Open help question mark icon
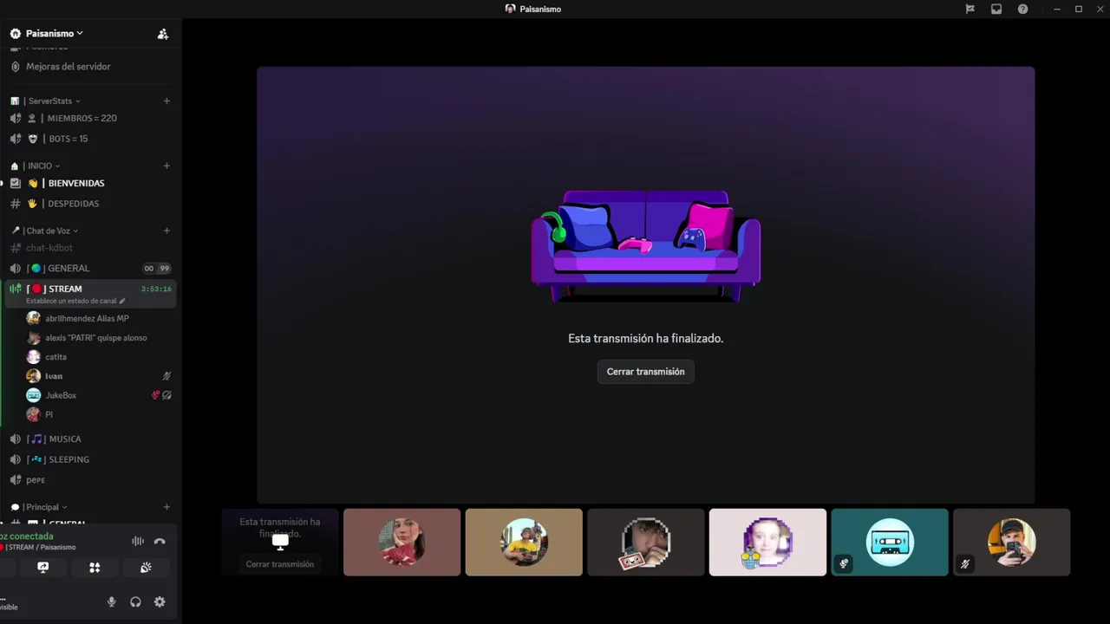Image resolution: width=1110 pixels, height=624 pixels. (x=1023, y=9)
